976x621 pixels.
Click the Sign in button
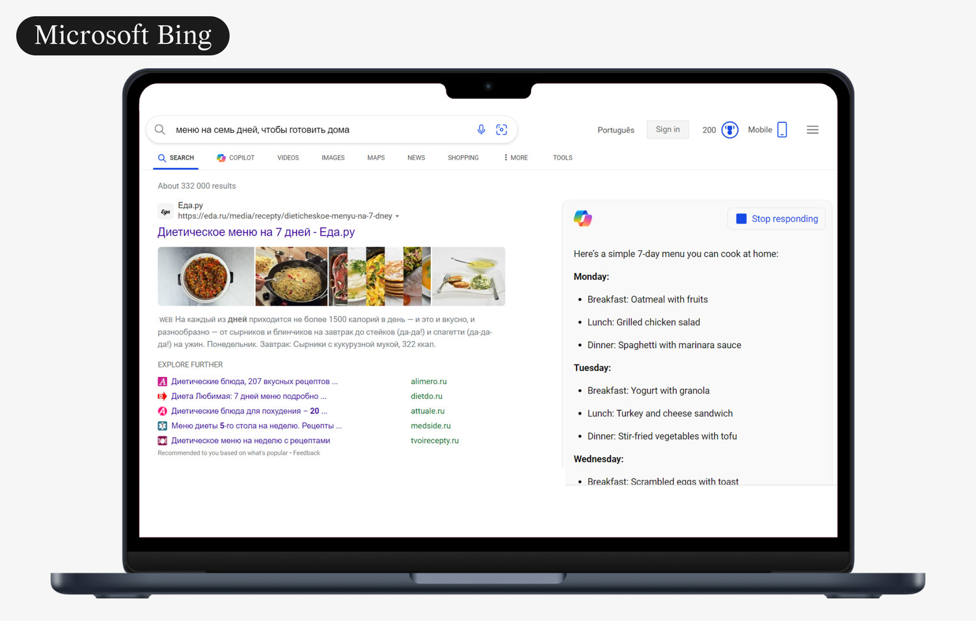(668, 130)
